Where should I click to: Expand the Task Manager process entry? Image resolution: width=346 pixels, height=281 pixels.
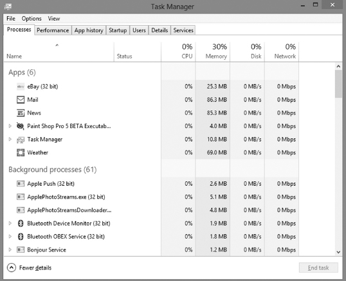coord(10,139)
